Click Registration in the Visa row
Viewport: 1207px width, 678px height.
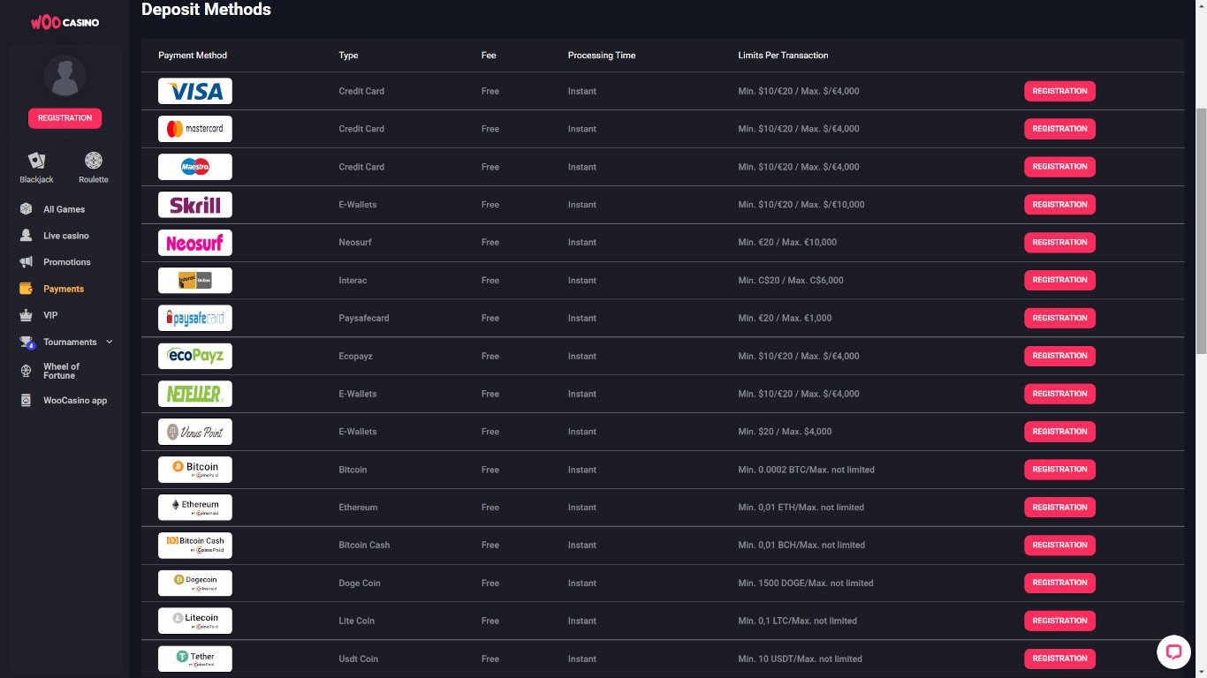point(1059,91)
